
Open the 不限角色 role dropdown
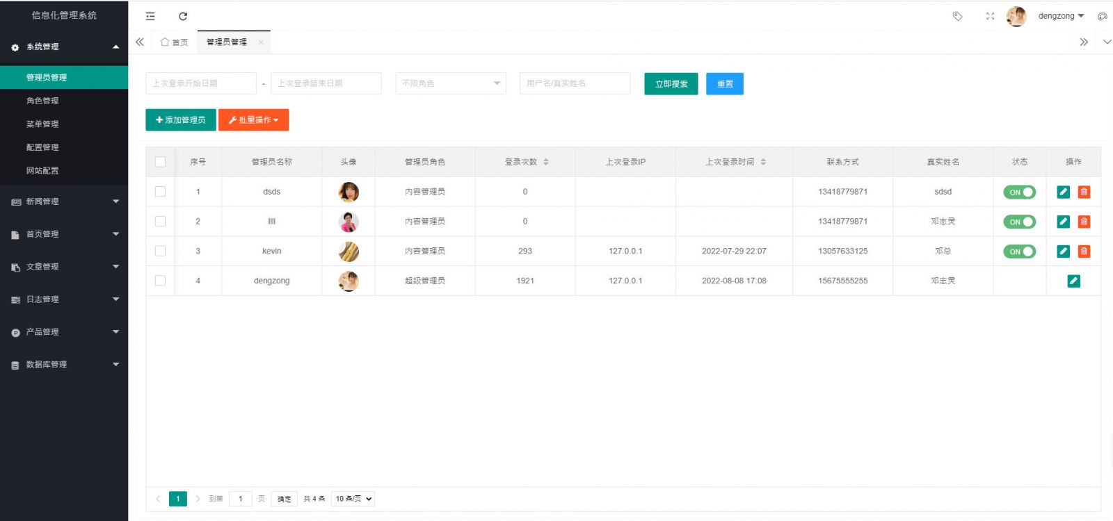(451, 83)
